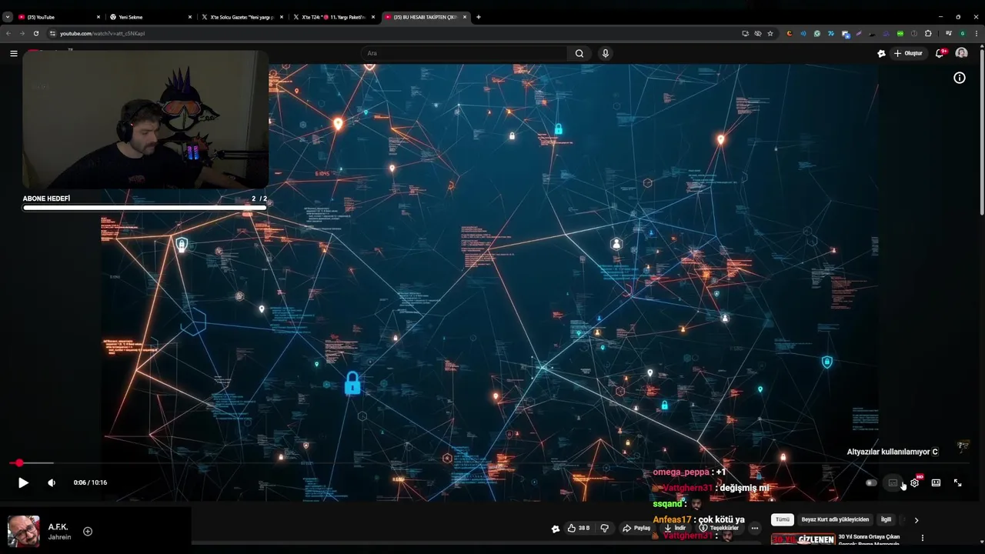
Task: Open options for recommended video
Action: pos(922,538)
